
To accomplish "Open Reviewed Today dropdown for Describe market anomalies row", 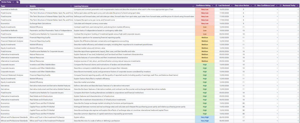I will pos(299,82).
